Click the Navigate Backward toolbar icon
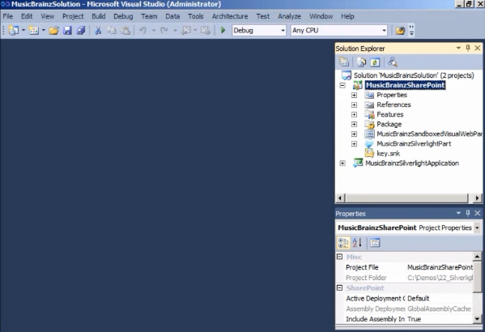 tap(186, 30)
